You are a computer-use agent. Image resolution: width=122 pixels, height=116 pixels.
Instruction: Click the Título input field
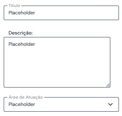(61, 13)
